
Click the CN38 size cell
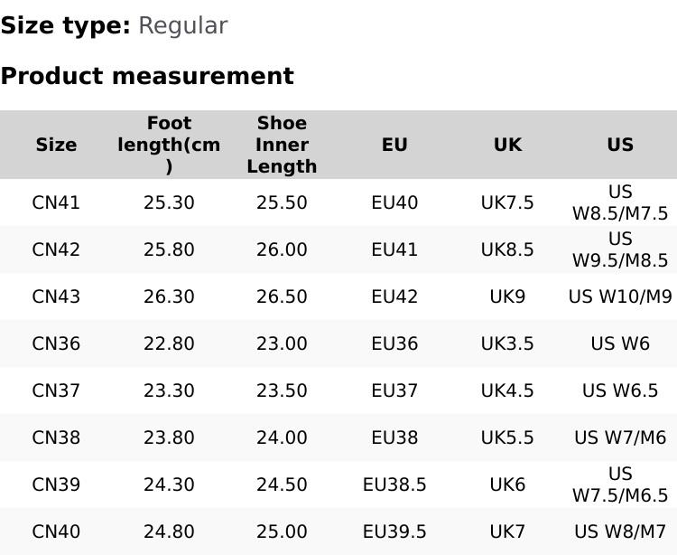(x=56, y=437)
